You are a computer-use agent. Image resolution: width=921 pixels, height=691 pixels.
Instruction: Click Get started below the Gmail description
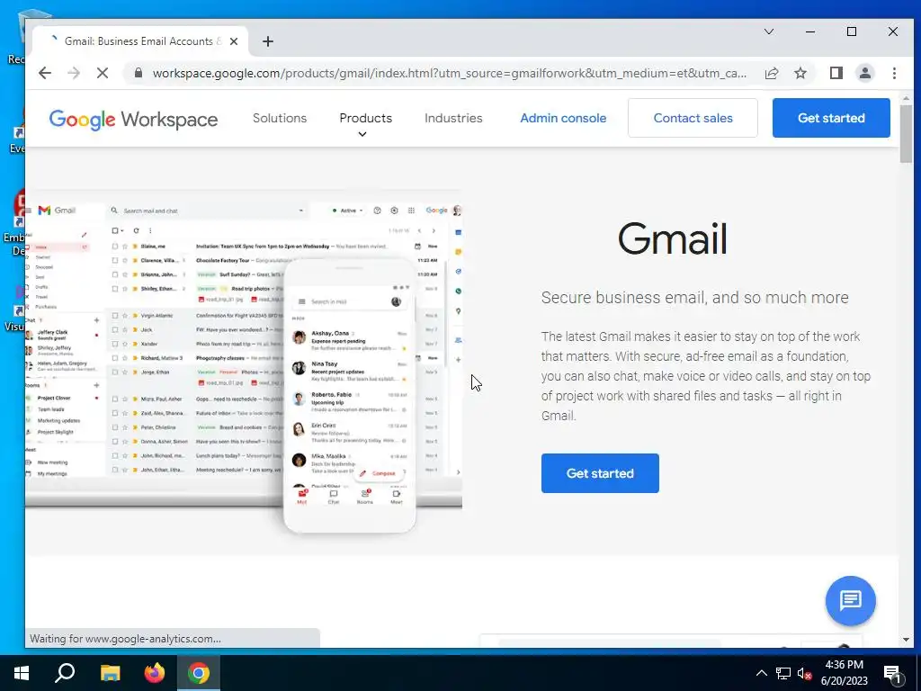coord(600,473)
